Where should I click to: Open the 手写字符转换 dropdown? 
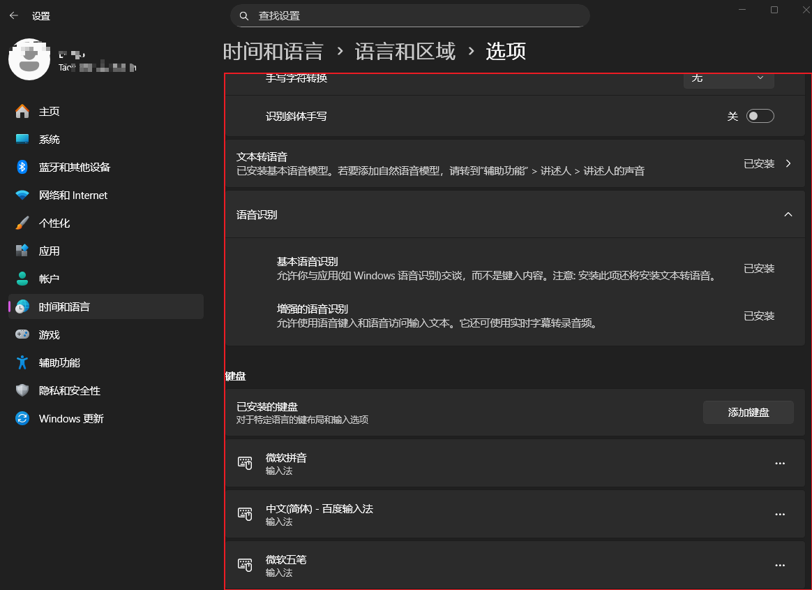pyautogui.click(x=728, y=80)
